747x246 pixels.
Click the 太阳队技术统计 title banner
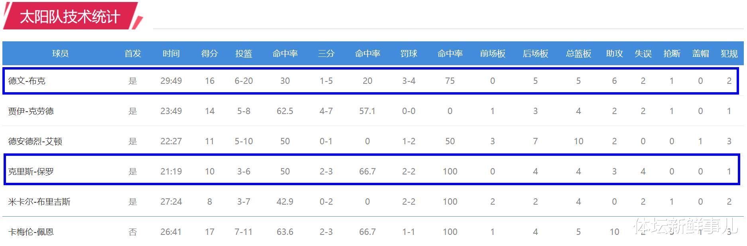[x=70, y=17]
